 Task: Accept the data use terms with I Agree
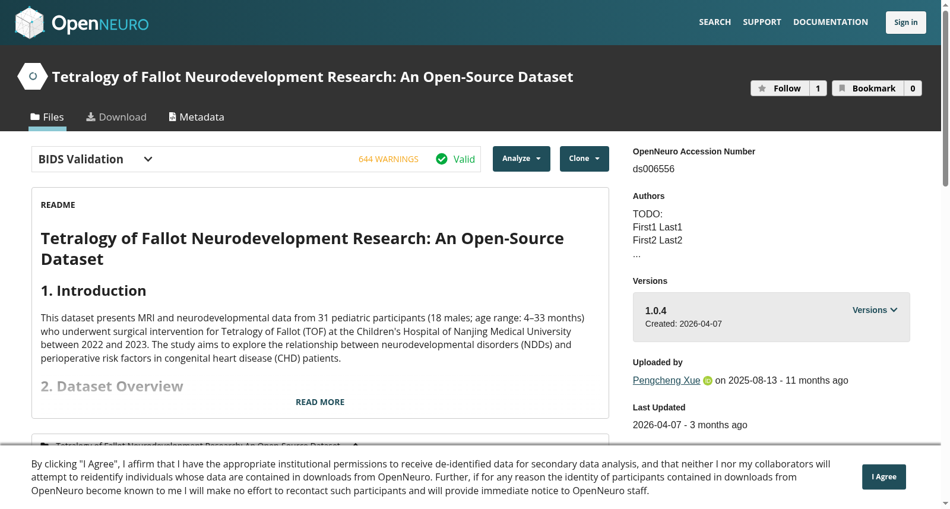click(883, 477)
